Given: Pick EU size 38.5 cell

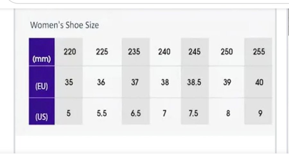Looking at the screenshot, I should point(194,82).
